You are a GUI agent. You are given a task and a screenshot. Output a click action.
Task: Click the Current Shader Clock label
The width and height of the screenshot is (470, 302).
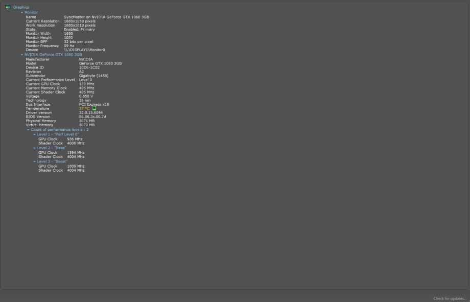(45, 92)
